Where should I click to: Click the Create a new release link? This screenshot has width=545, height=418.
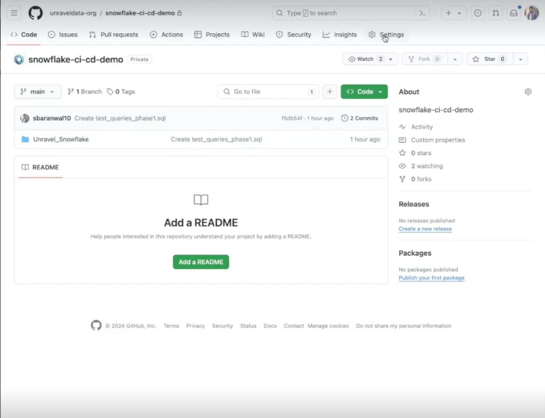coord(425,229)
